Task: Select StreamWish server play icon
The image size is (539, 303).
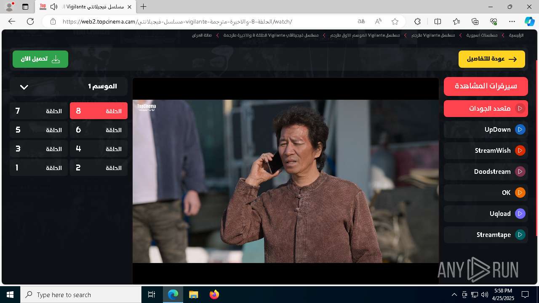Action: tap(520, 151)
